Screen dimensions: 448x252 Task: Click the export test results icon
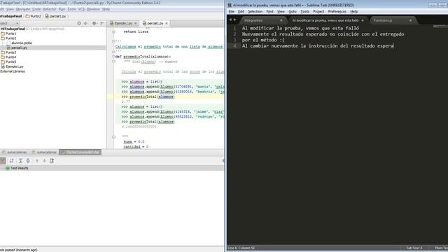tap(52, 161)
